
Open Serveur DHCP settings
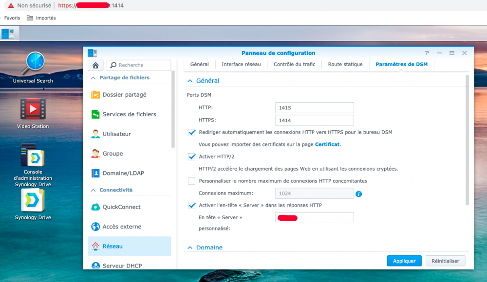(x=129, y=265)
